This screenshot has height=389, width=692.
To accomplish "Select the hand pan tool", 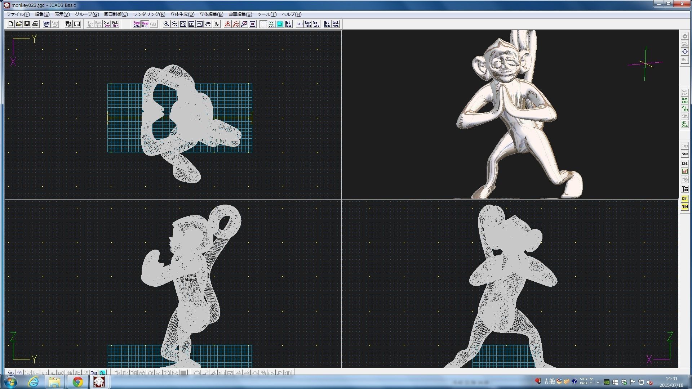I will click(208, 24).
